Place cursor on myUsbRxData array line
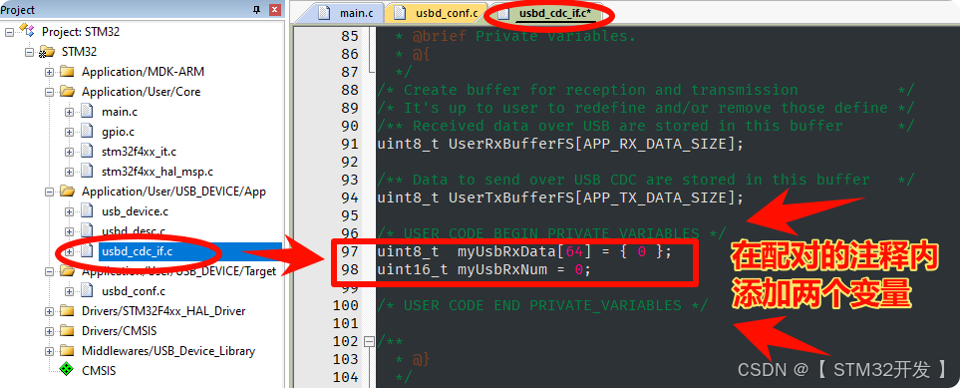This screenshot has width=960, height=388. tap(524, 252)
